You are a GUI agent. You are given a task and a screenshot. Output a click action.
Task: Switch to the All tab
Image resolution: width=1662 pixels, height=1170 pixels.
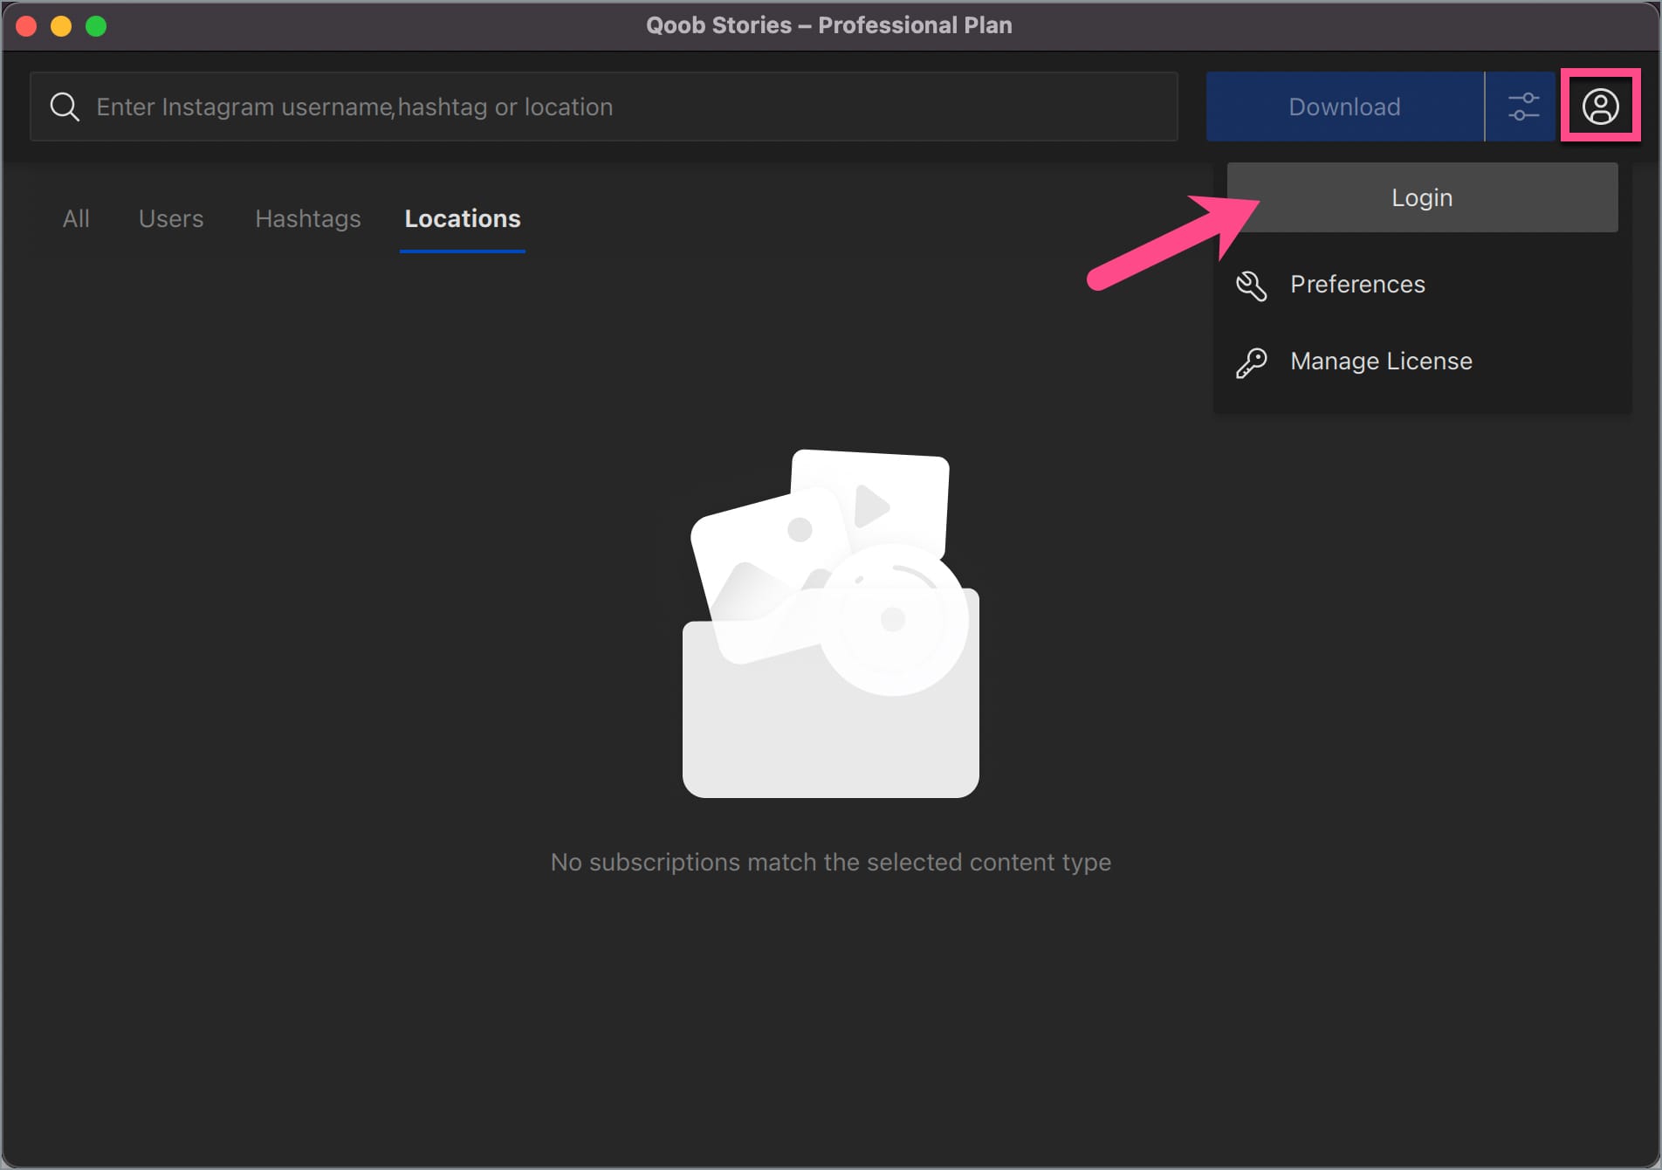tap(76, 218)
